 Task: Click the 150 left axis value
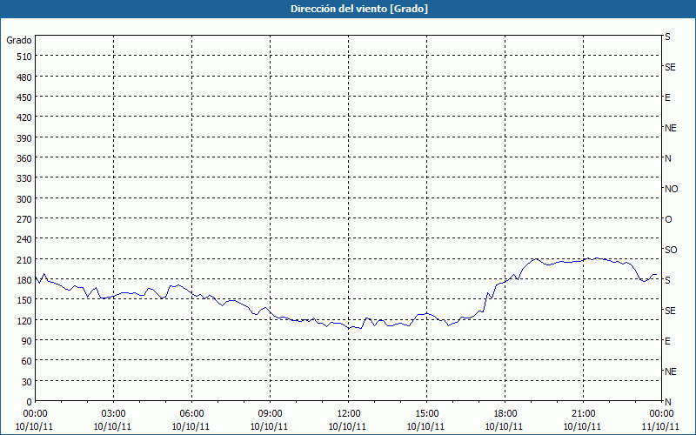pyautogui.click(x=24, y=300)
